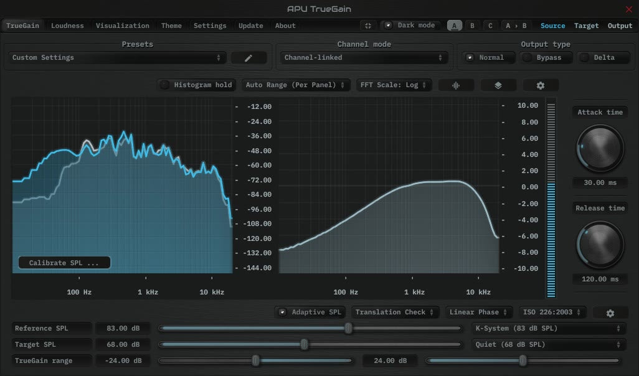This screenshot has width=639, height=376.
Task: Switch to the TrueGain tab
Action: tap(22, 26)
